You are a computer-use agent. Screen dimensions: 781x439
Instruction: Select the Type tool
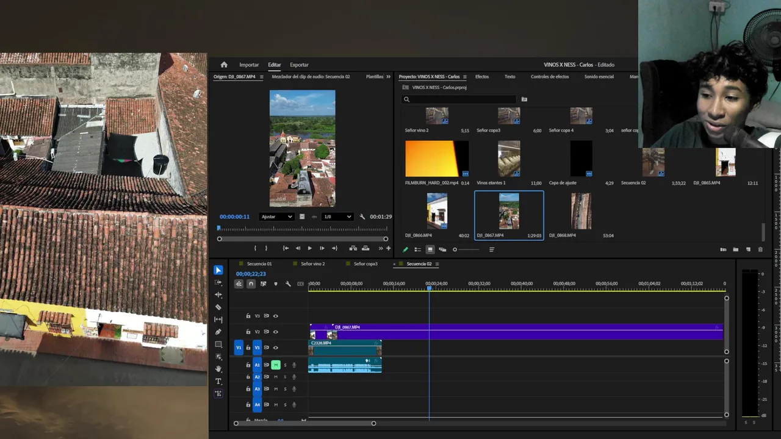tap(218, 382)
